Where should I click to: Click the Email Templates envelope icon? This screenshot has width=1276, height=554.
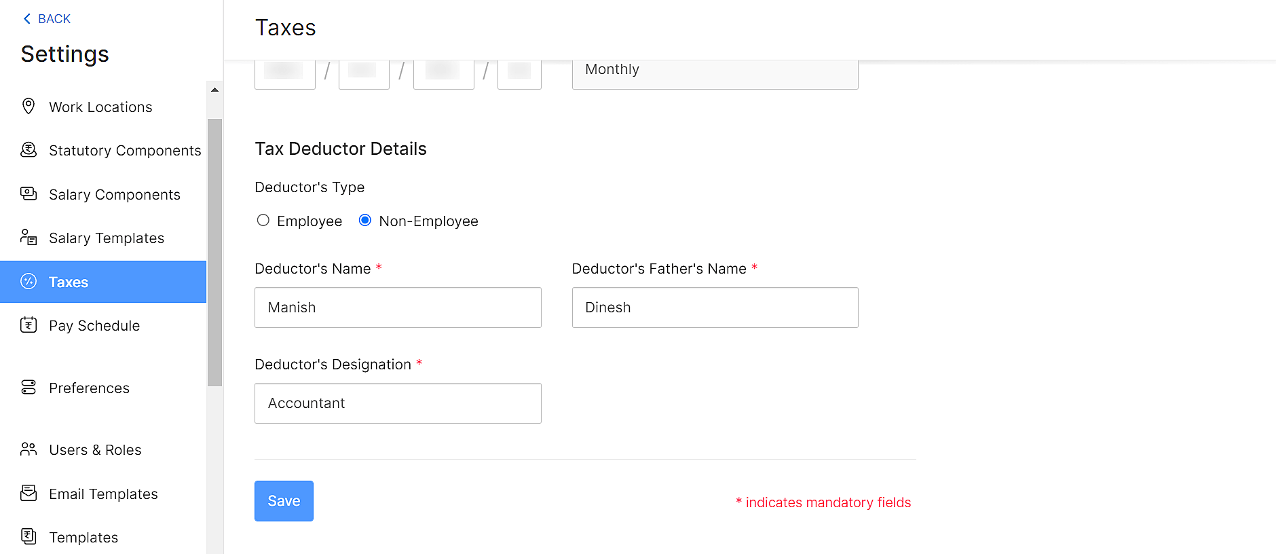29,494
